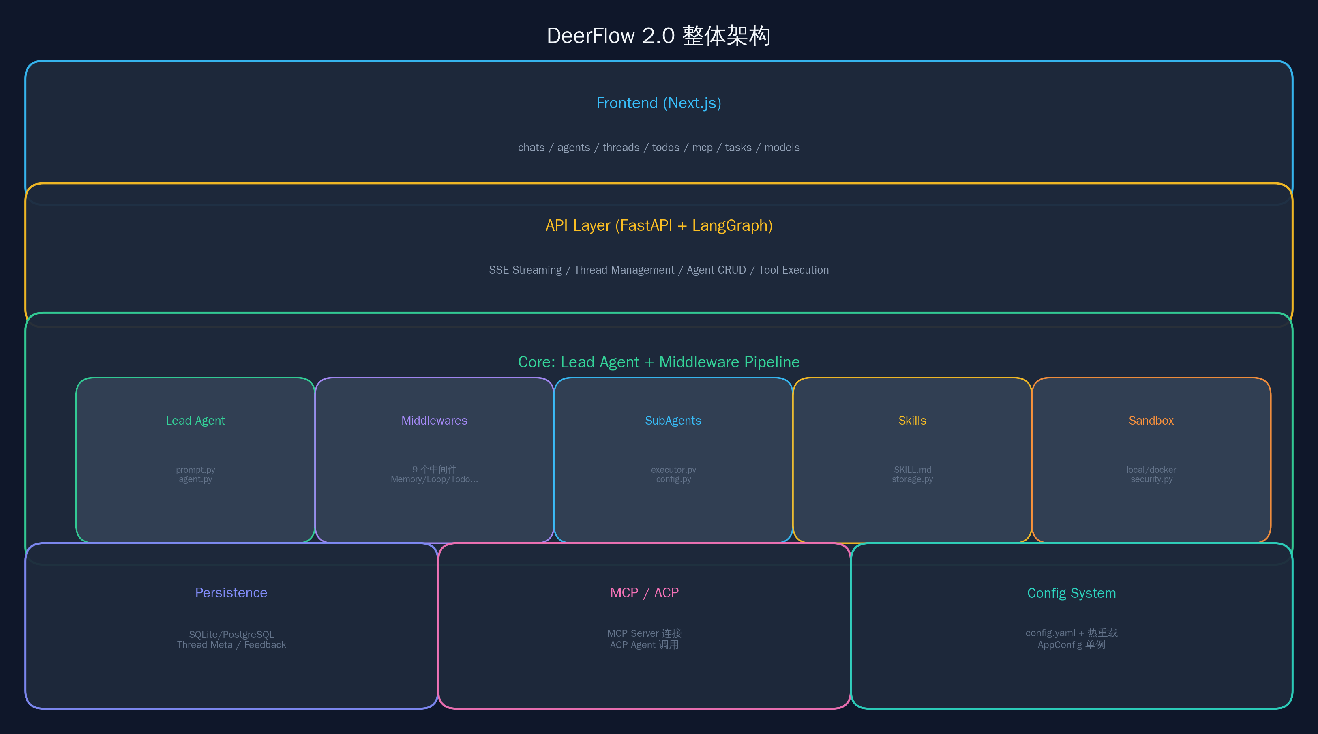Click the "Sandbox" card title
This screenshot has height=734, width=1318.
[x=1151, y=420]
